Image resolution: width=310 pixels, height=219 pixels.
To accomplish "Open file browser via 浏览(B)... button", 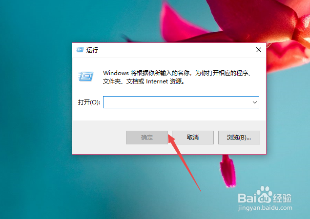I will (239, 138).
